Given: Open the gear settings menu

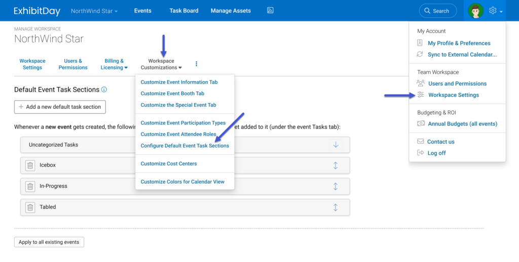Looking at the screenshot, I should pyautogui.click(x=493, y=11).
